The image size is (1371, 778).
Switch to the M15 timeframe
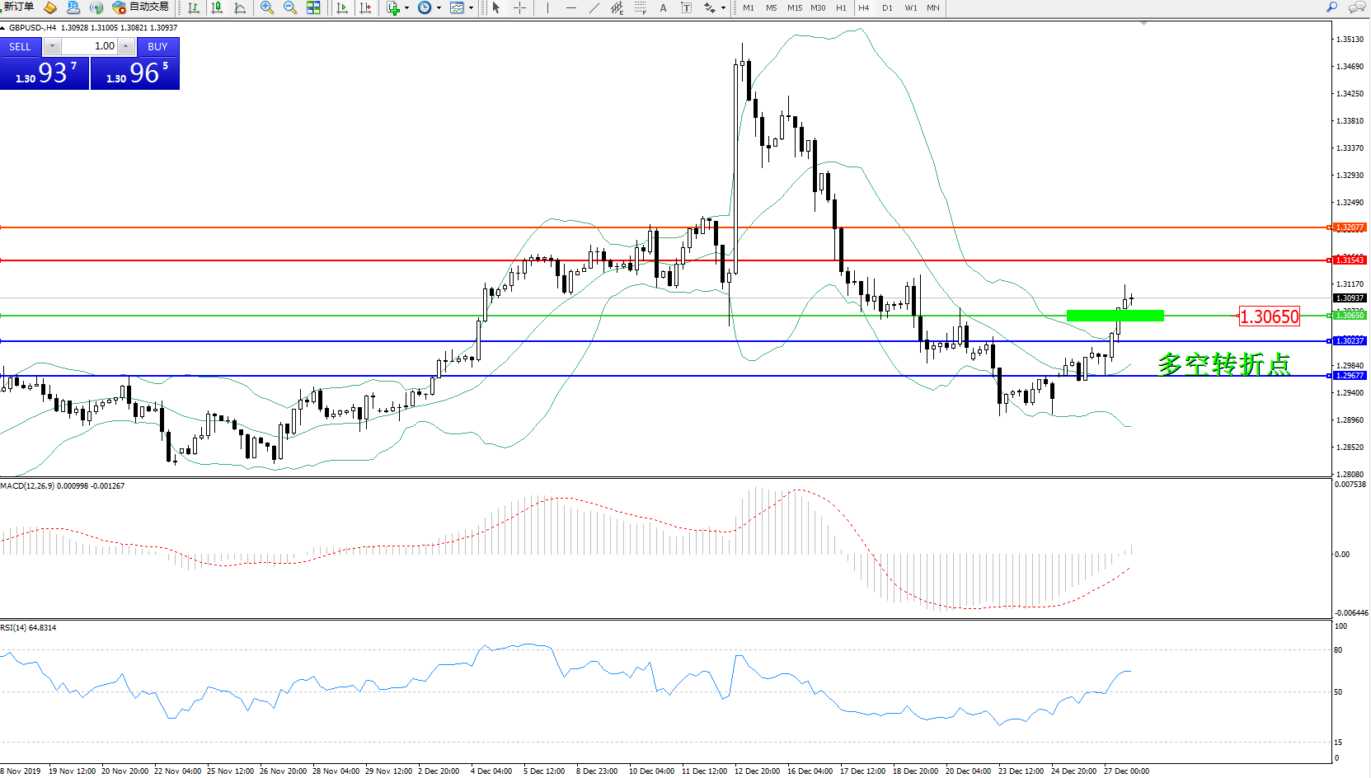coord(795,7)
